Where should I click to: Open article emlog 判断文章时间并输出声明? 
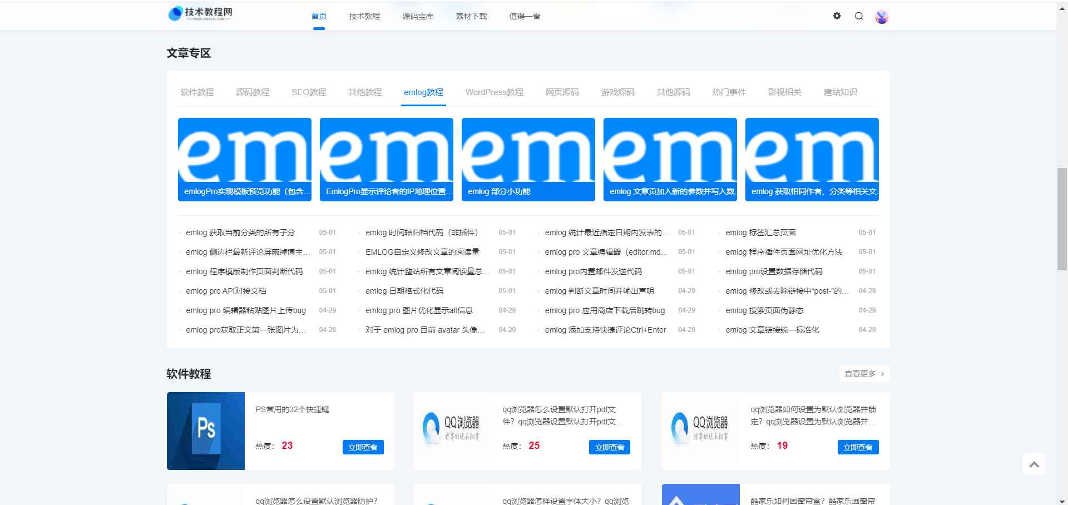[x=600, y=291]
